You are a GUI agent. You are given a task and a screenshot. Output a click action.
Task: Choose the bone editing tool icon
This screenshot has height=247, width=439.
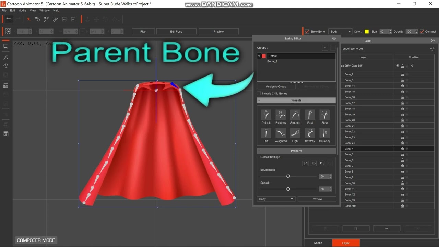(37, 20)
